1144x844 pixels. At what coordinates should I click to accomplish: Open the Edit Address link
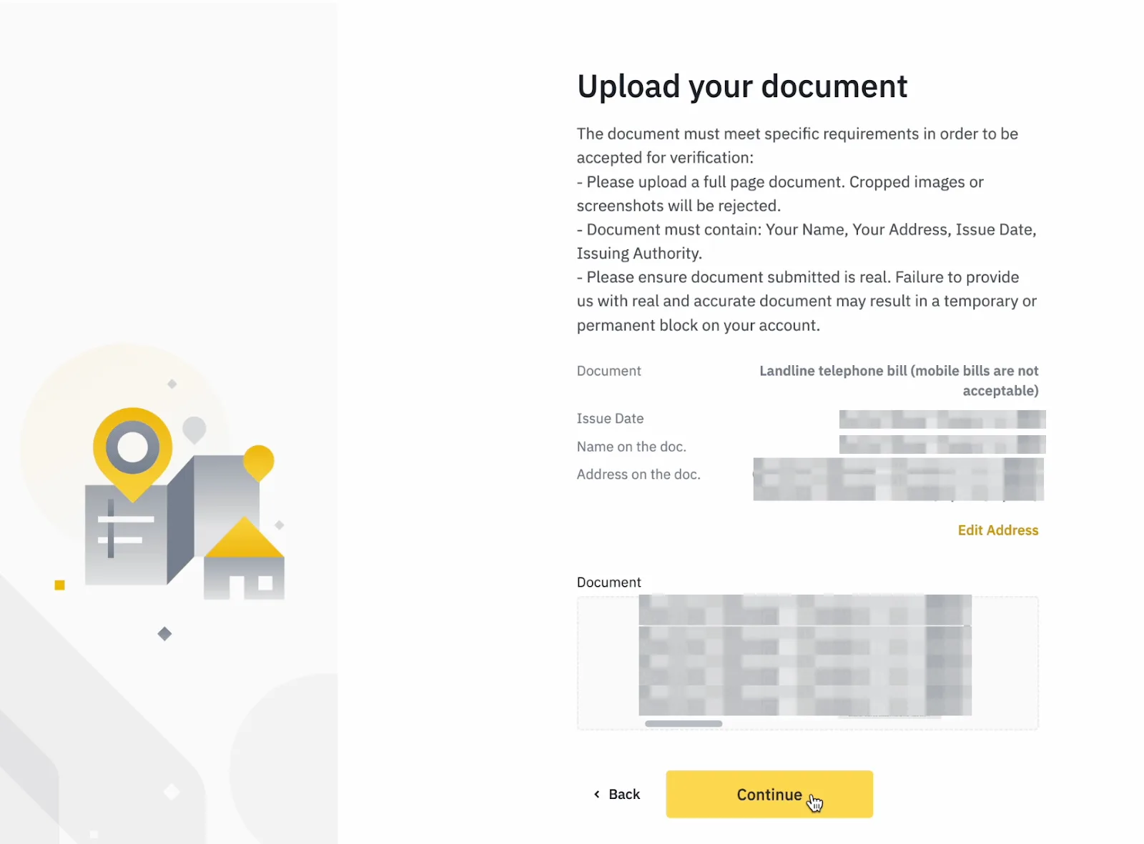pos(998,530)
